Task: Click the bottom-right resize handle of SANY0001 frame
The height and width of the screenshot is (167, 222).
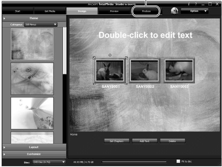Action: tap(126, 84)
